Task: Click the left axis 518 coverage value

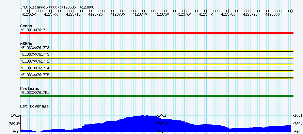Action: (x=17, y=132)
